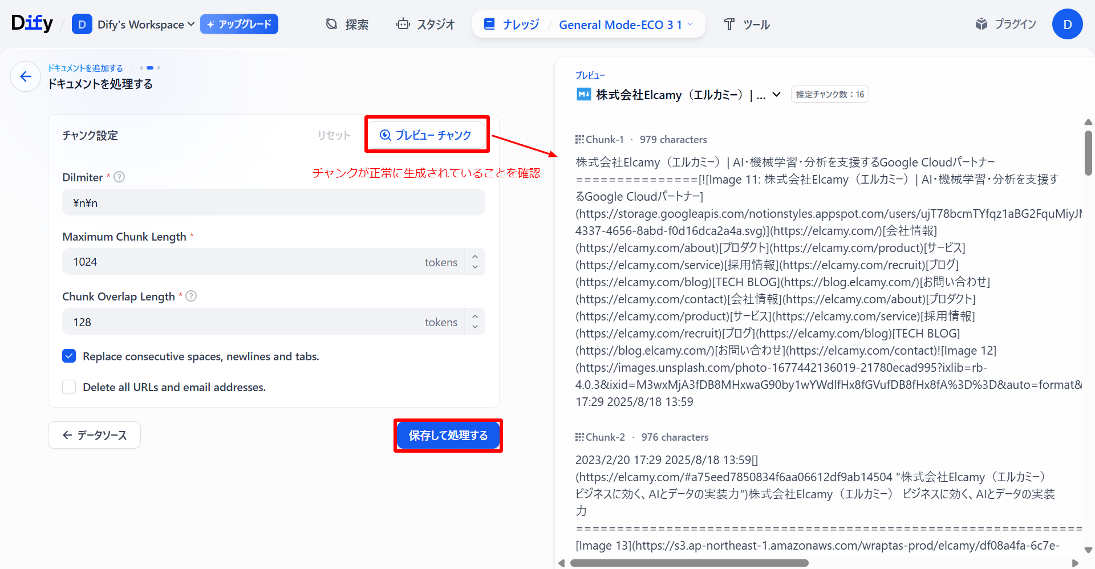Screen dimensions: 1095x569
Task: Open the Dify's Workspace dropdown
Action: tap(190, 24)
